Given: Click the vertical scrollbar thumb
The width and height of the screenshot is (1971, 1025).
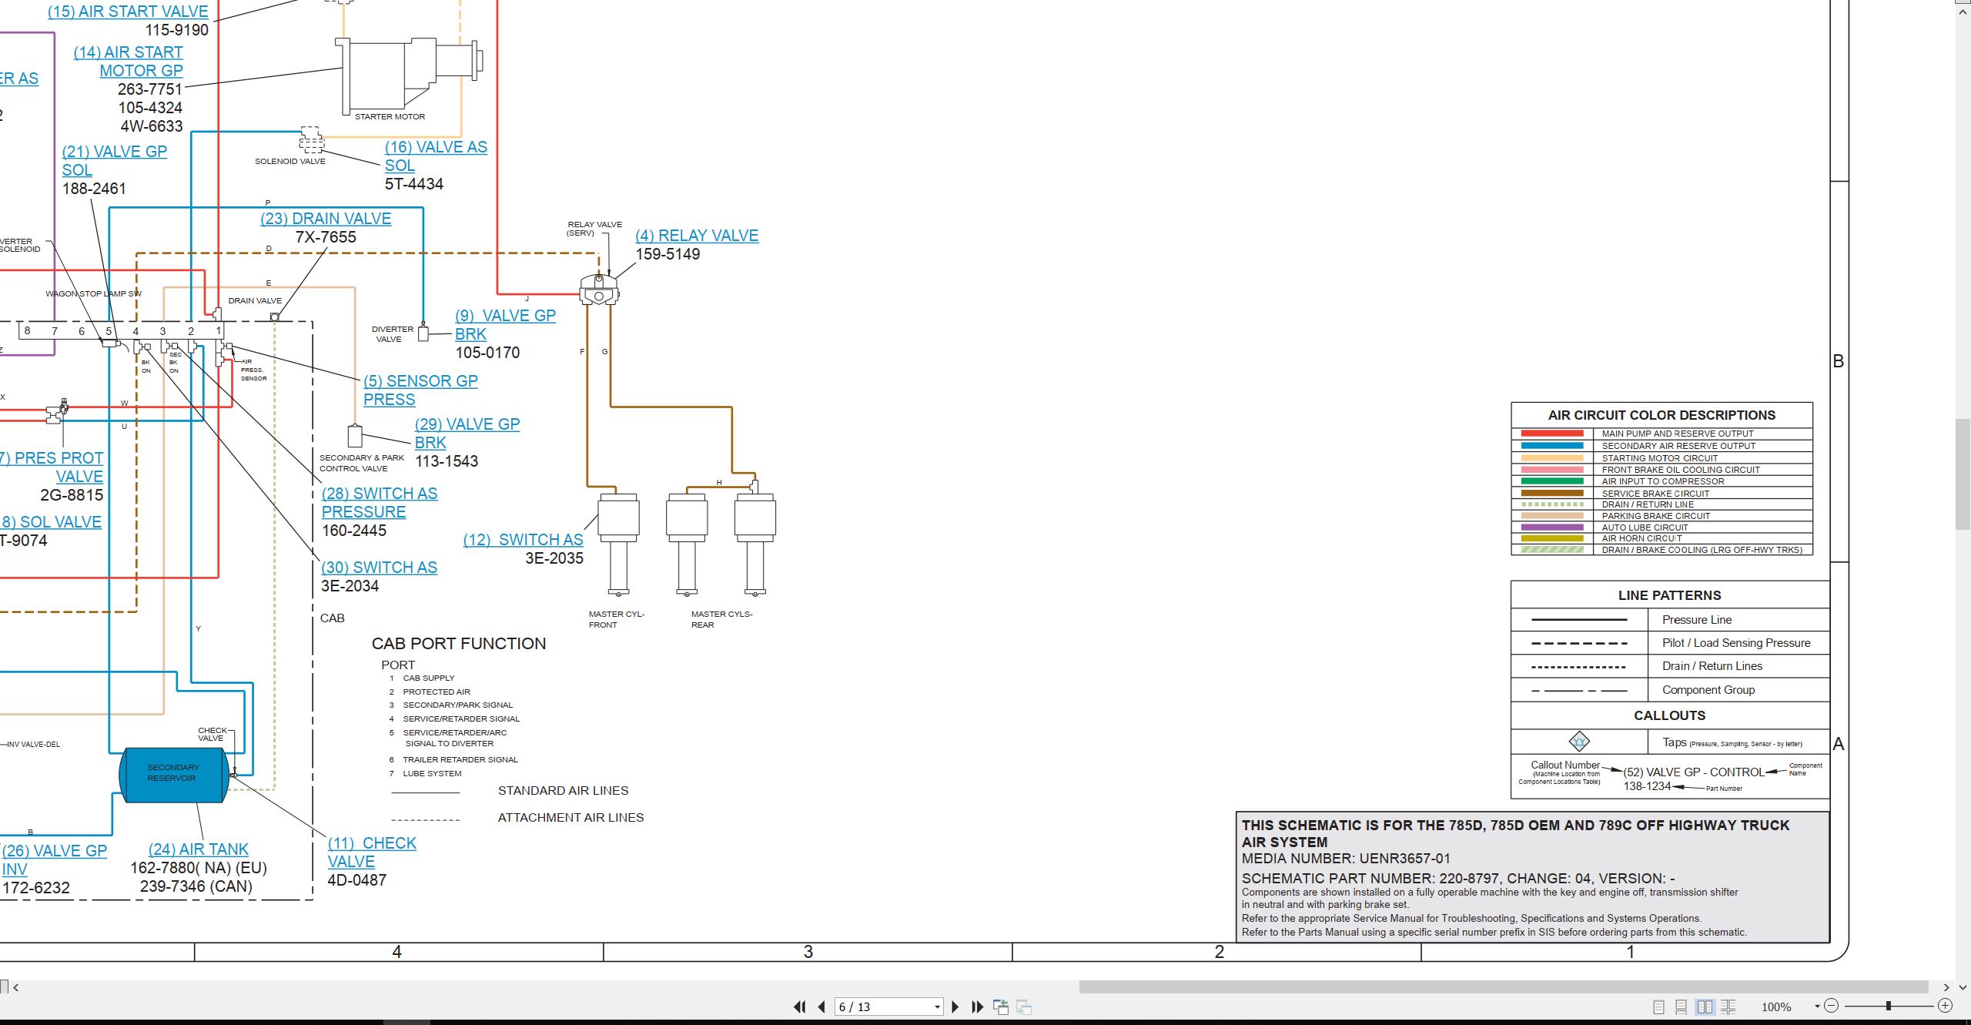Looking at the screenshot, I should tap(1963, 474).
